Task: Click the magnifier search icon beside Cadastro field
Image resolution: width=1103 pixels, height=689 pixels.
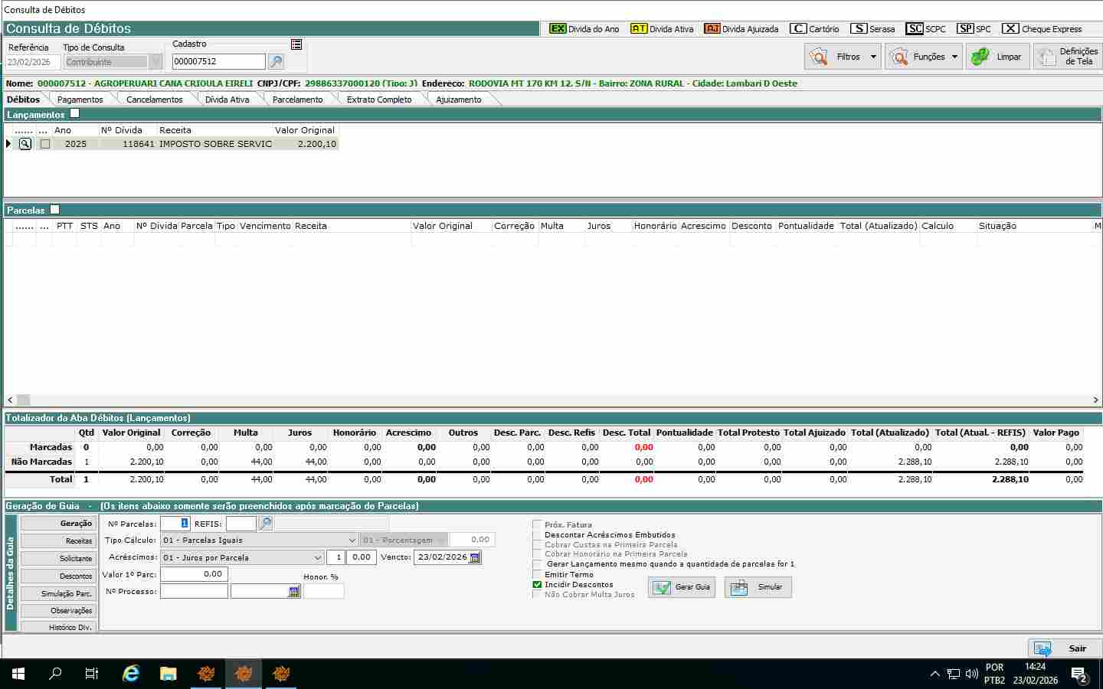Action: 276,61
